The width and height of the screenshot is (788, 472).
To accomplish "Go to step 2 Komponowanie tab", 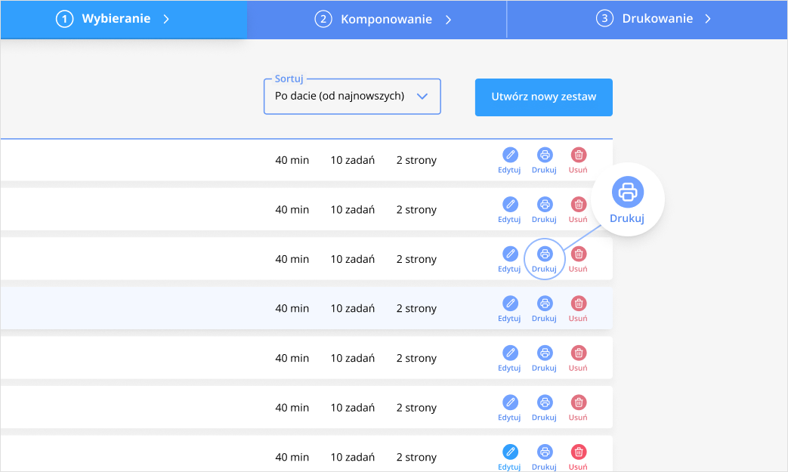I will (377, 19).
